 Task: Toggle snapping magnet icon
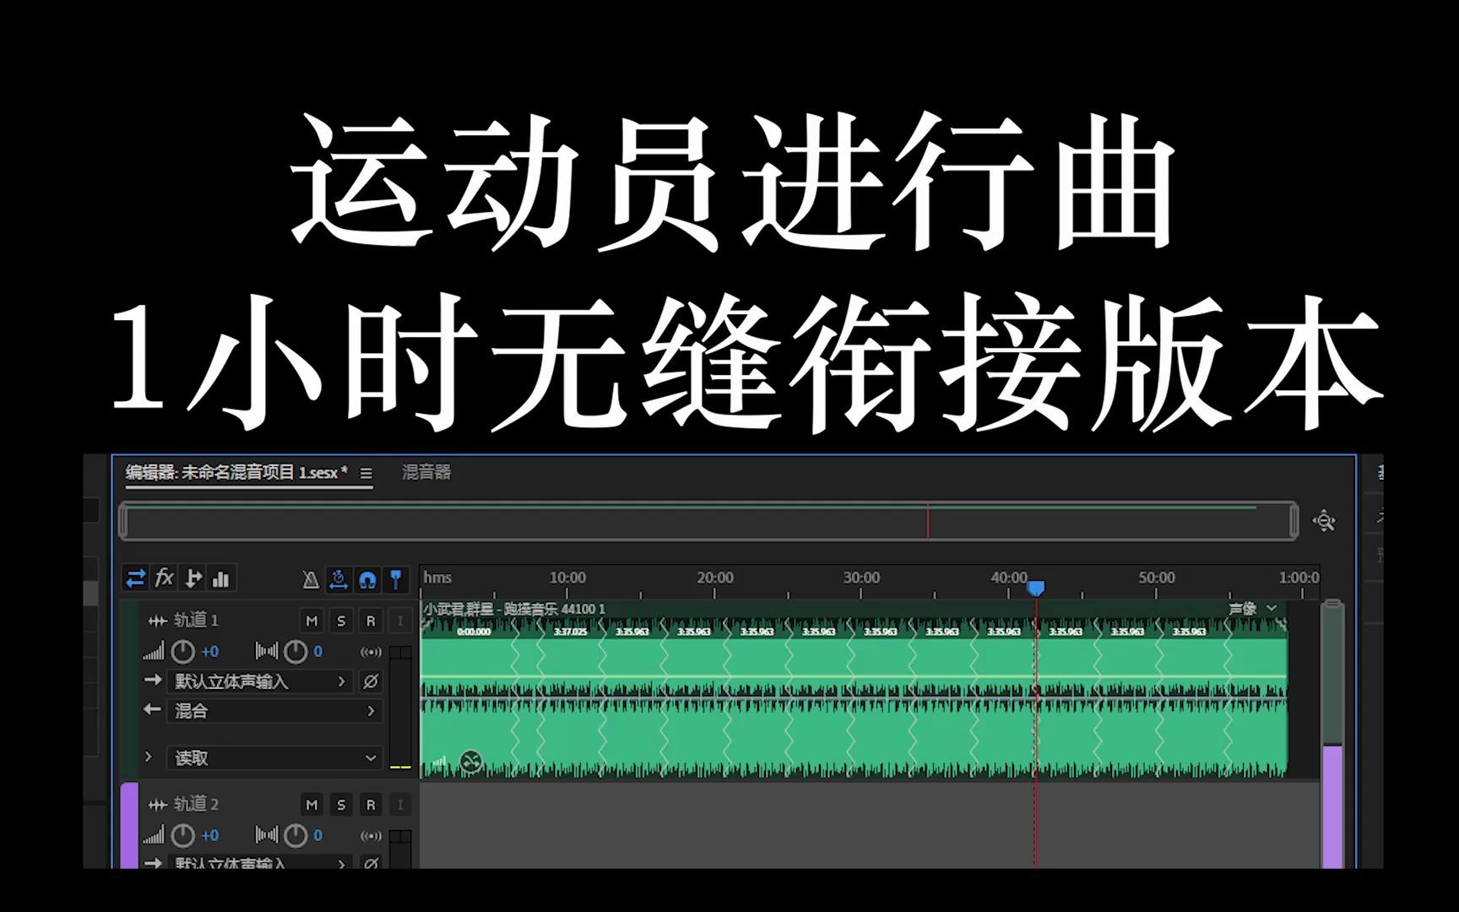(367, 579)
